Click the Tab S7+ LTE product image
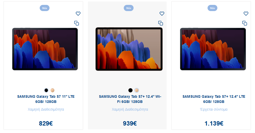This screenshot has width=255, height=133. [x=213, y=49]
